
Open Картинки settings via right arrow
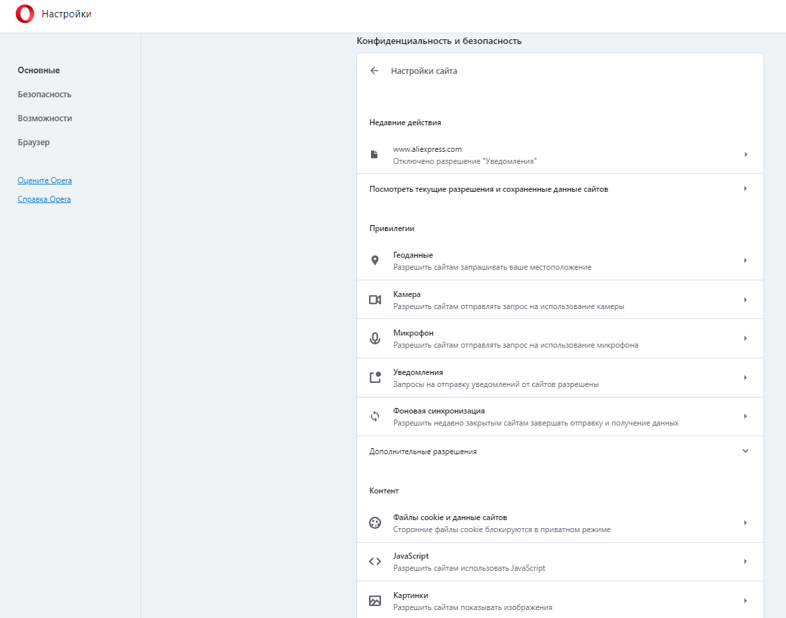tap(746, 601)
